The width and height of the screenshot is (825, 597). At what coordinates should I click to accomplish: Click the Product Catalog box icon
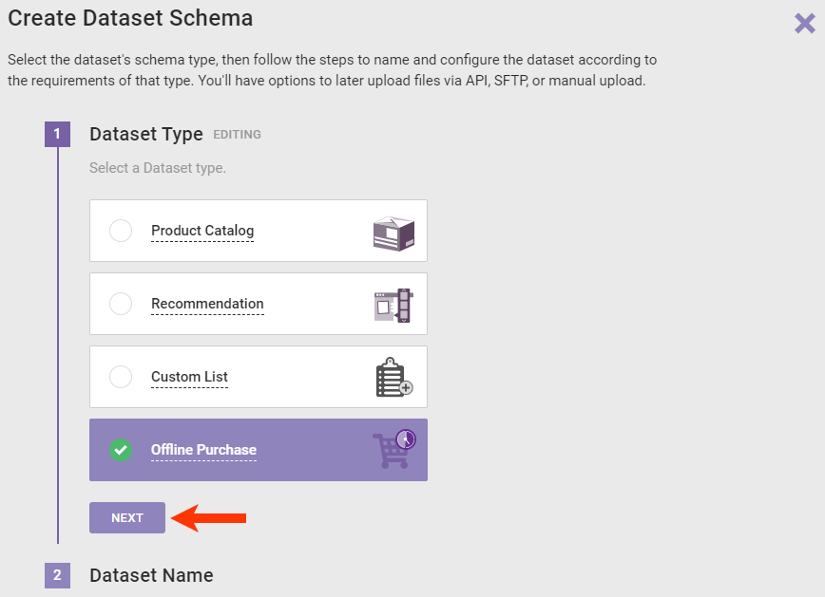coord(393,232)
